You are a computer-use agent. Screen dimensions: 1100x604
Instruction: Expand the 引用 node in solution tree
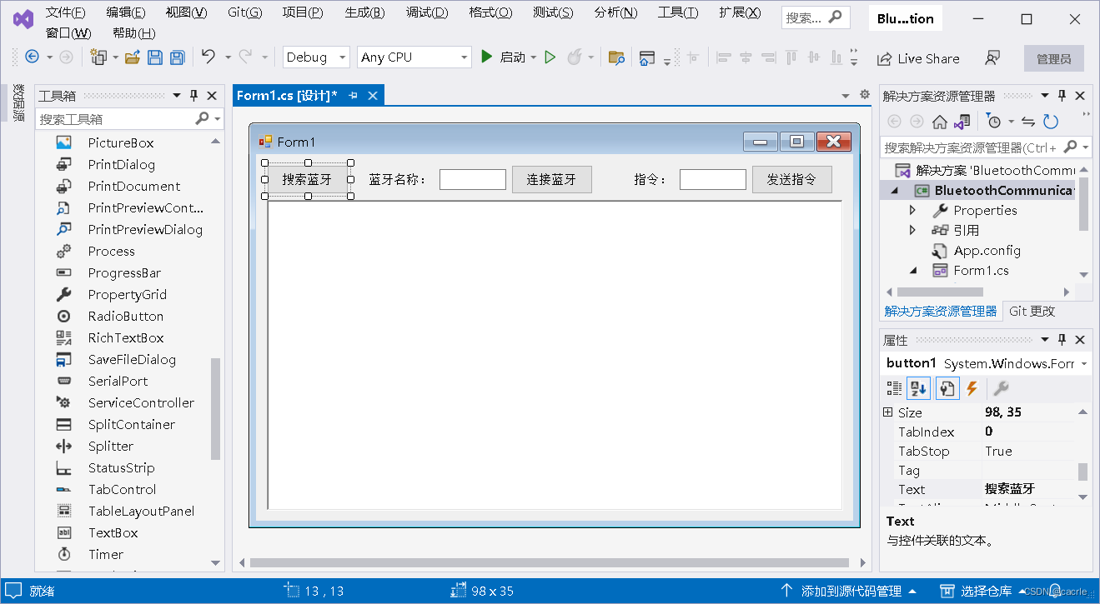point(912,230)
